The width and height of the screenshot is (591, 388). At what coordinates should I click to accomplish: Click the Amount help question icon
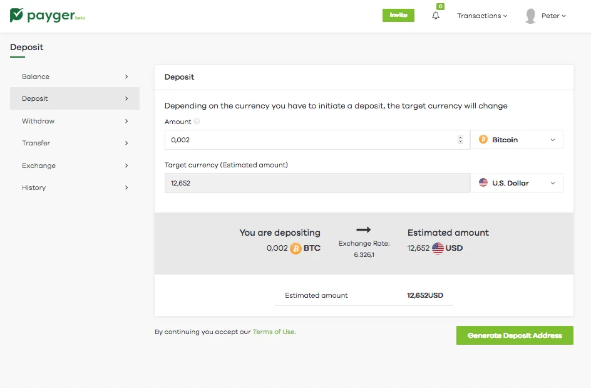[197, 122]
